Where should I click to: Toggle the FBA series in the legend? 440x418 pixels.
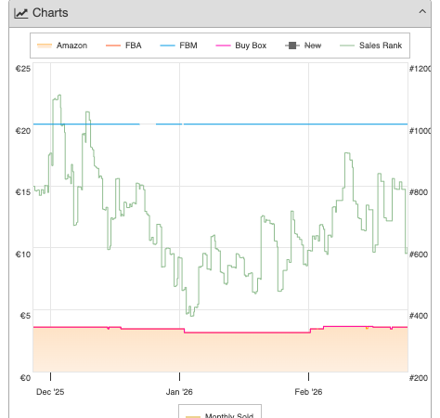[x=123, y=46]
